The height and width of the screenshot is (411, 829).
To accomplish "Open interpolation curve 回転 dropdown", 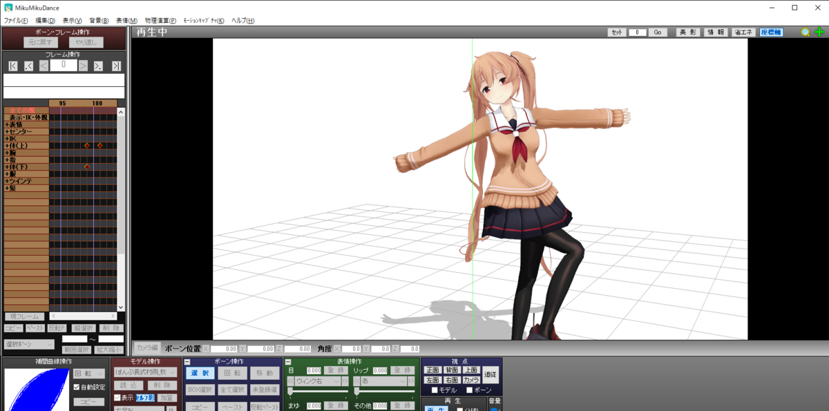I will point(89,374).
